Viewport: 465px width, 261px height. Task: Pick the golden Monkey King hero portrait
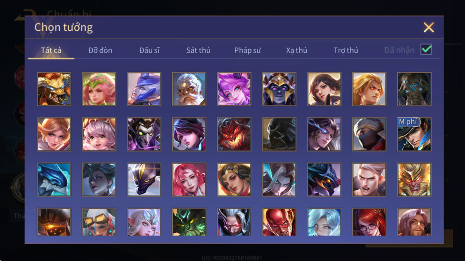coord(414,180)
